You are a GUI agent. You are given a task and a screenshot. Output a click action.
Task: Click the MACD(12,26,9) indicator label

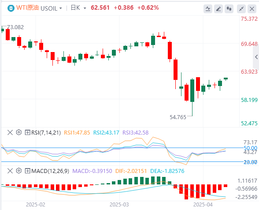50,171
